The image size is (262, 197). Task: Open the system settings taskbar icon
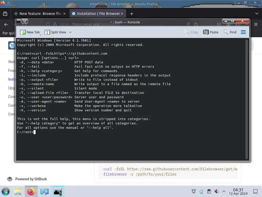(x=45, y=191)
